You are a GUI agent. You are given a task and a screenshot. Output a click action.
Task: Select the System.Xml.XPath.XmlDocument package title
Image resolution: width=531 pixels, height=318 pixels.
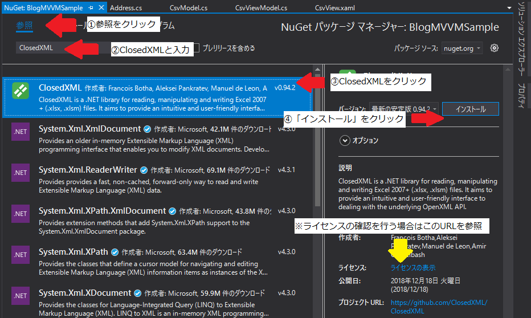coord(103,211)
